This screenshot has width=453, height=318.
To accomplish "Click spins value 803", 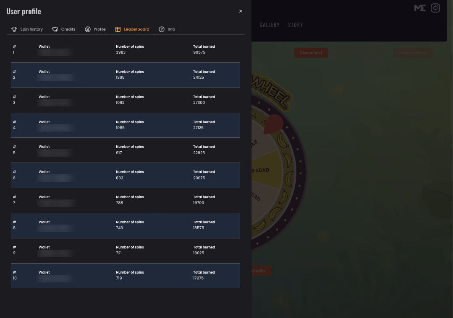I will tap(120, 178).
